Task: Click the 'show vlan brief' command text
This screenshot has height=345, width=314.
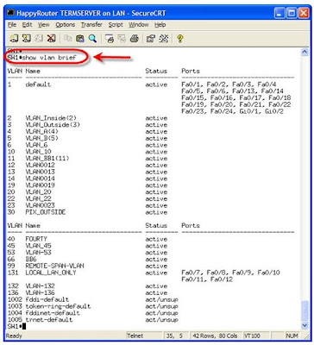Action: [49, 58]
